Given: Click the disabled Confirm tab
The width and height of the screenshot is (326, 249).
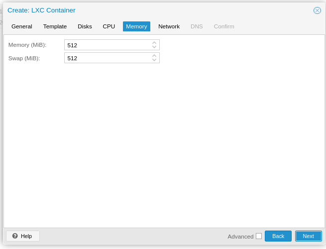Looking at the screenshot, I should [x=224, y=26].
